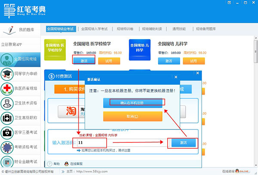
Task: Select 全国住院规培 doctor icon
Action: (x=6, y=59)
